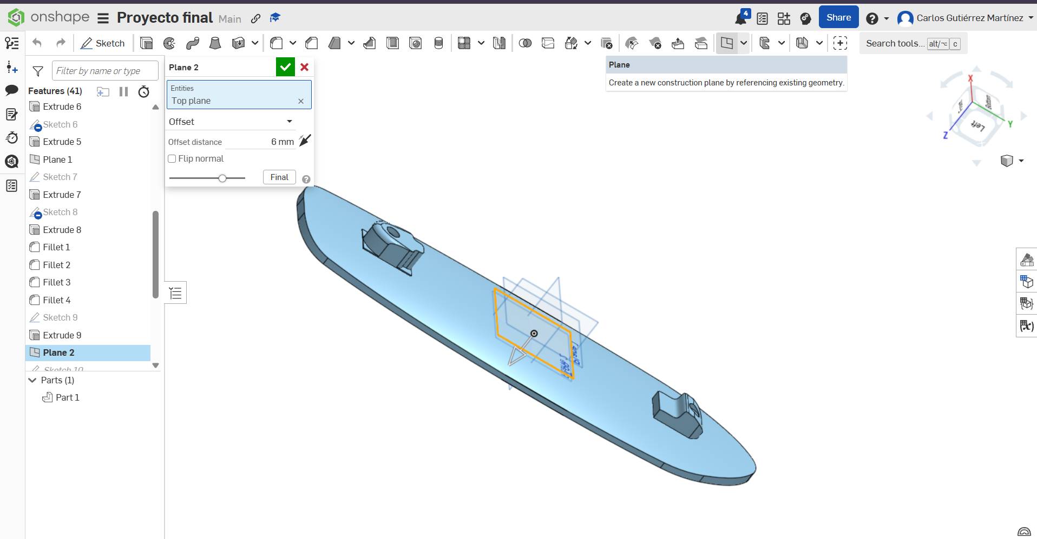
Task: Select the Sweep feature tool
Action: coord(193,43)
